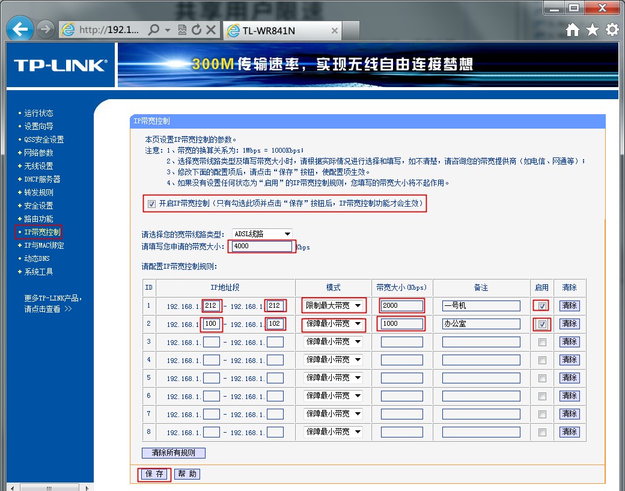
Task: Click the browser Forward arrow button
Action: click(x=46, y=29)
